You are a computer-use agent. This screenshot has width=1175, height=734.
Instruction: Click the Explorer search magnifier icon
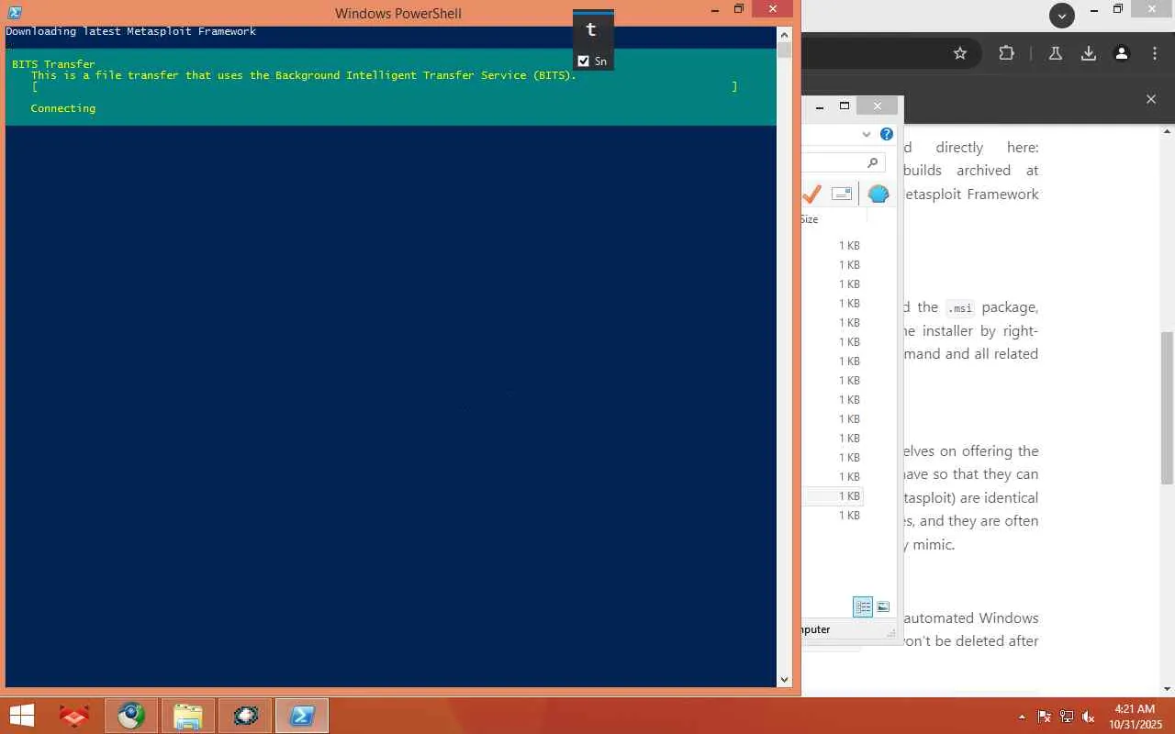[x=873, y=162]
